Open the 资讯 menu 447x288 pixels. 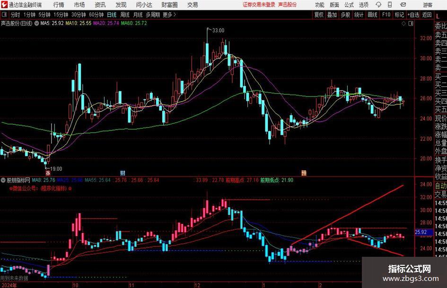coord(100,5)
